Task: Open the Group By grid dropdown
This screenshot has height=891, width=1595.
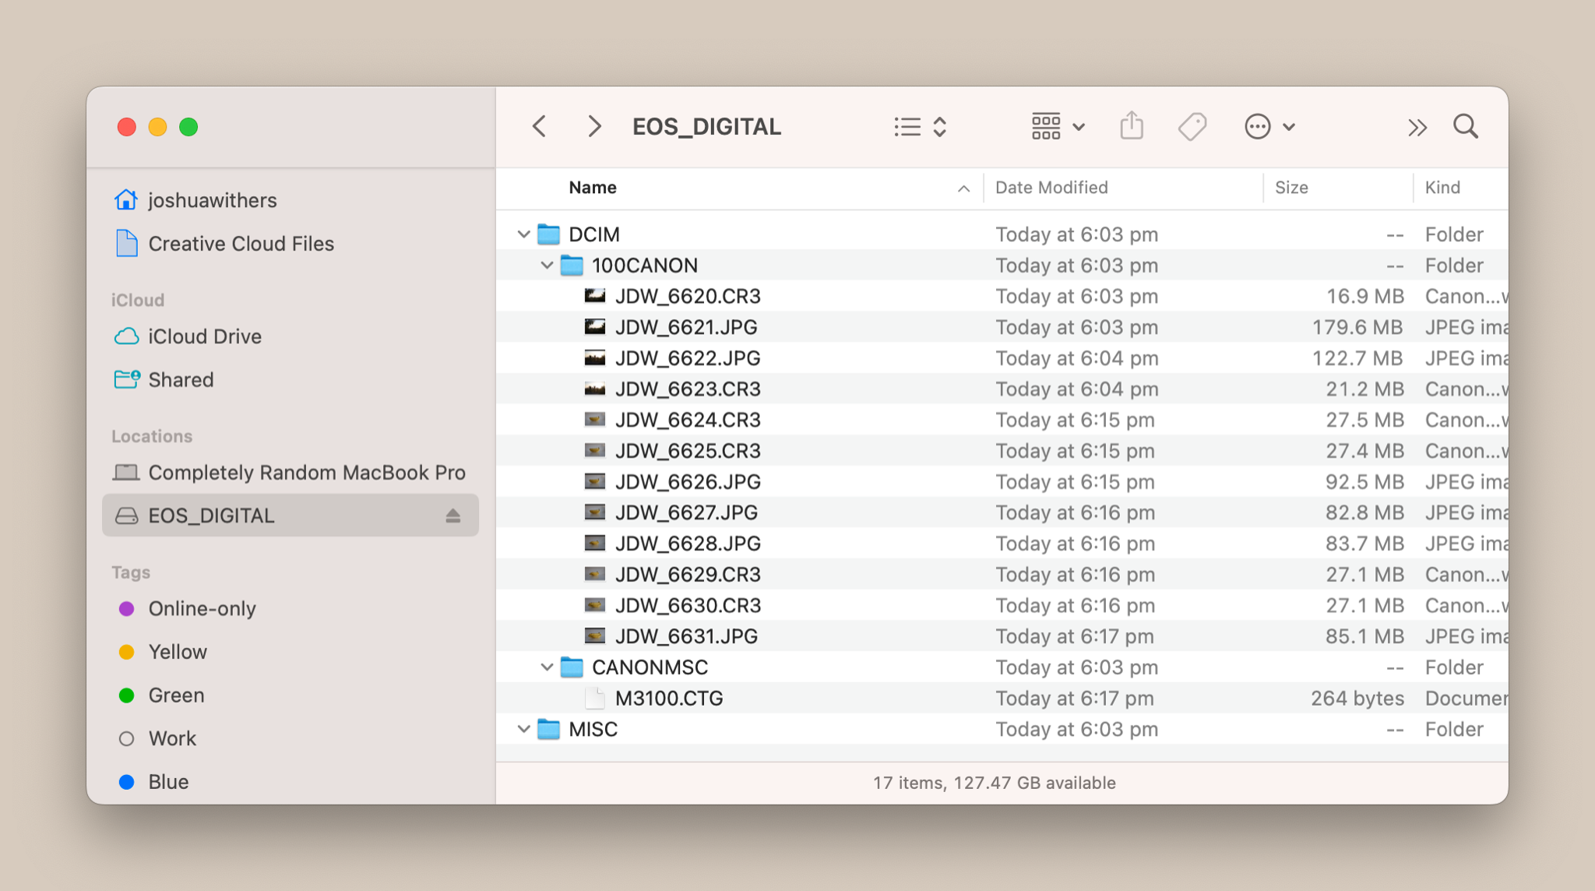Action: [x=1057, y=126]
